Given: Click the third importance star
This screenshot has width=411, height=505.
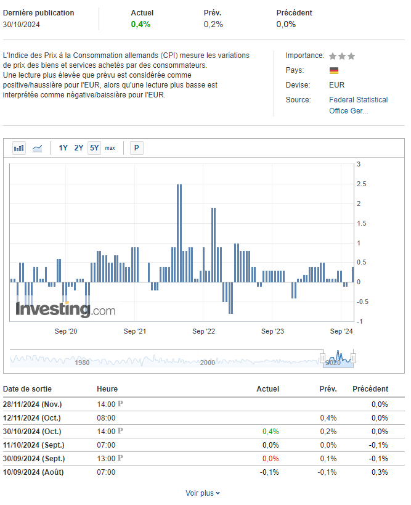Looking at the screenshot, I should (351, 56).
